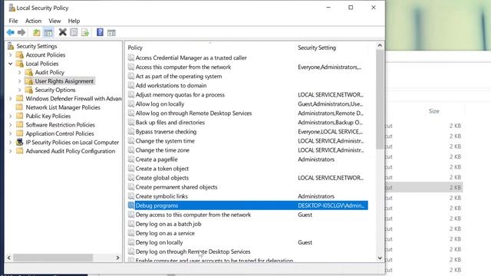Click the Security Settings root icon

tap(11, 46)
